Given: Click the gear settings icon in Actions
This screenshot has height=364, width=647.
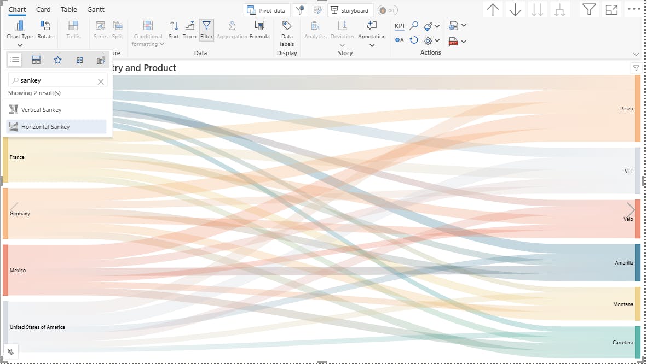Looking at the screenshot, I should (x=428, y=40).
